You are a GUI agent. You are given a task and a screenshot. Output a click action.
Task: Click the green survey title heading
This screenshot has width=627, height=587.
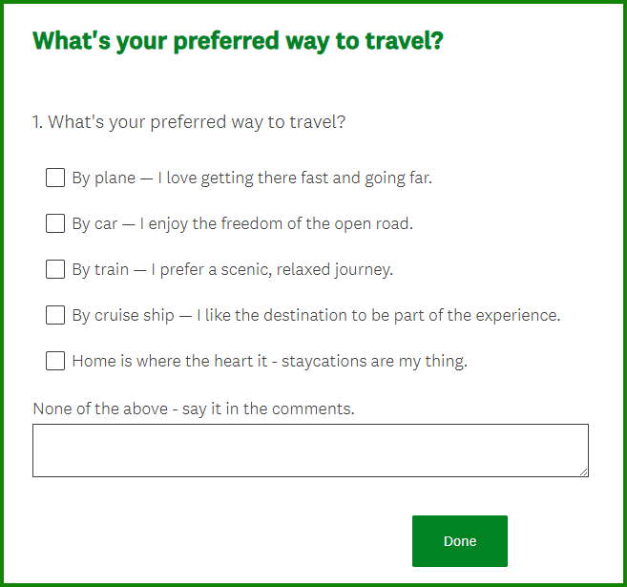[x=238, y=41]
